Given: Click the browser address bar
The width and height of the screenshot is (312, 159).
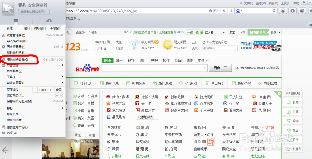Looking at the screenshot, I should [137, 11].
